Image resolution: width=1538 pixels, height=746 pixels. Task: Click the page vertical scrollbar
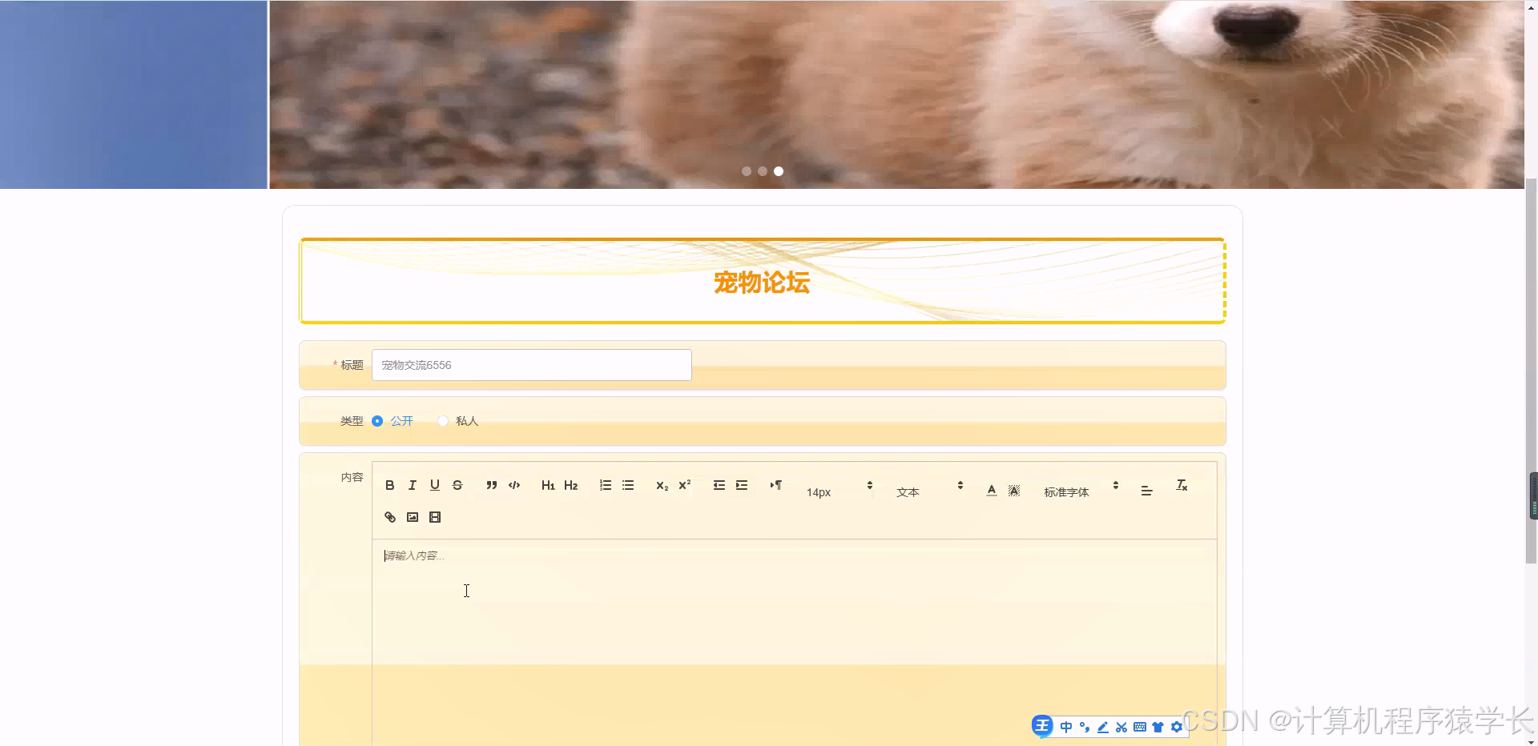[1531, 371]
